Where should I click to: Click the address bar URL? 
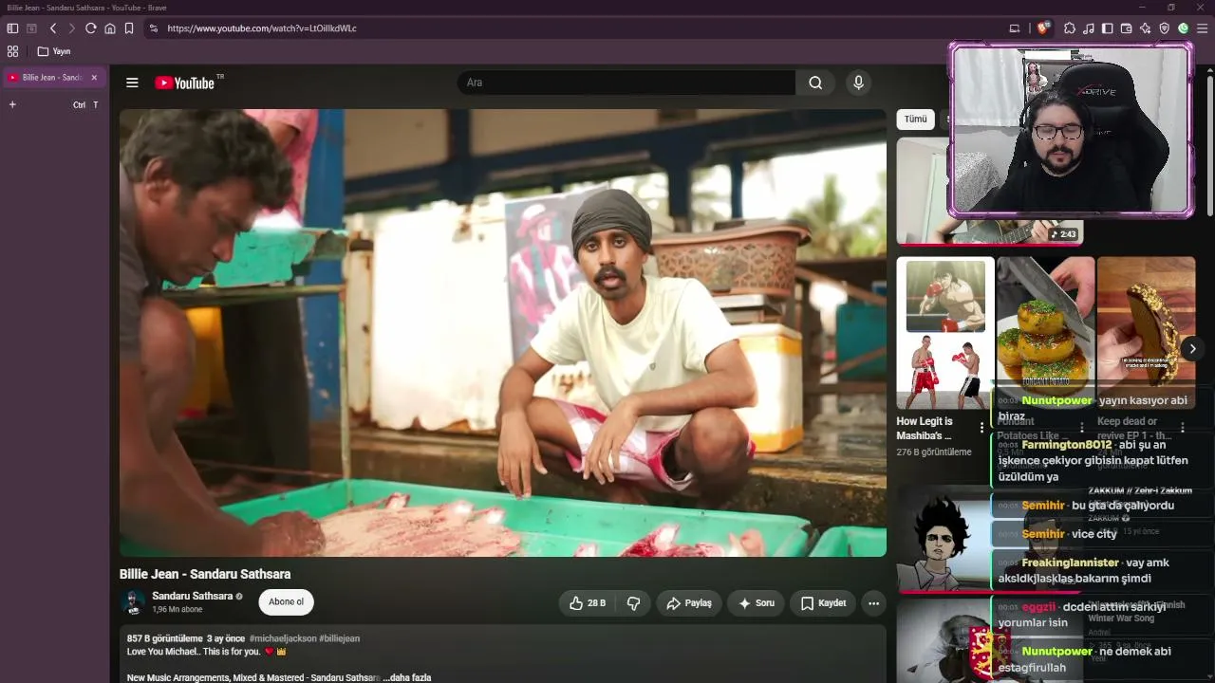pyautogui.click(x=262, y=28)
